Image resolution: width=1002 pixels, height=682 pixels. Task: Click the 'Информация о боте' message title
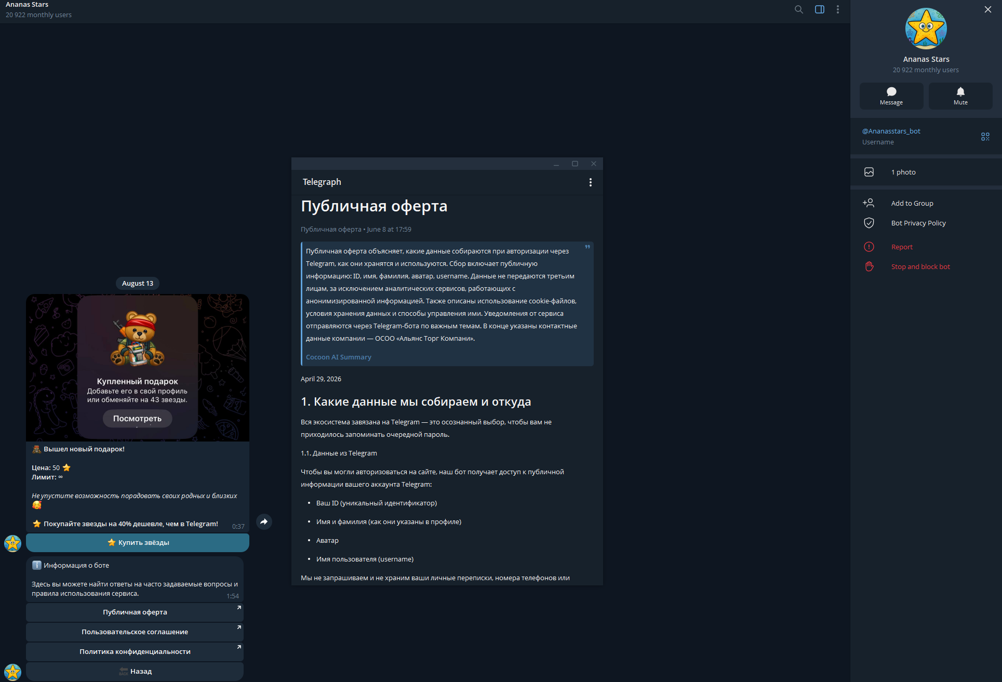pyautogui.click(x=76, y=565)
